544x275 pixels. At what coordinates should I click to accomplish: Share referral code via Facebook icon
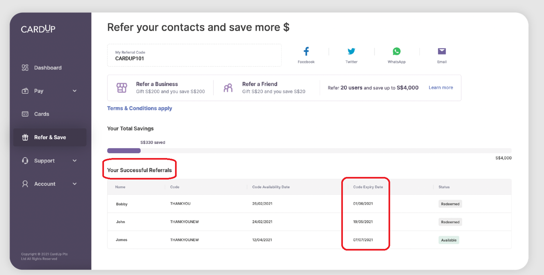(x=306, y=51)
